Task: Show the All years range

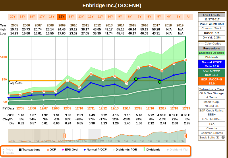Action: click(x=188, y=17)
